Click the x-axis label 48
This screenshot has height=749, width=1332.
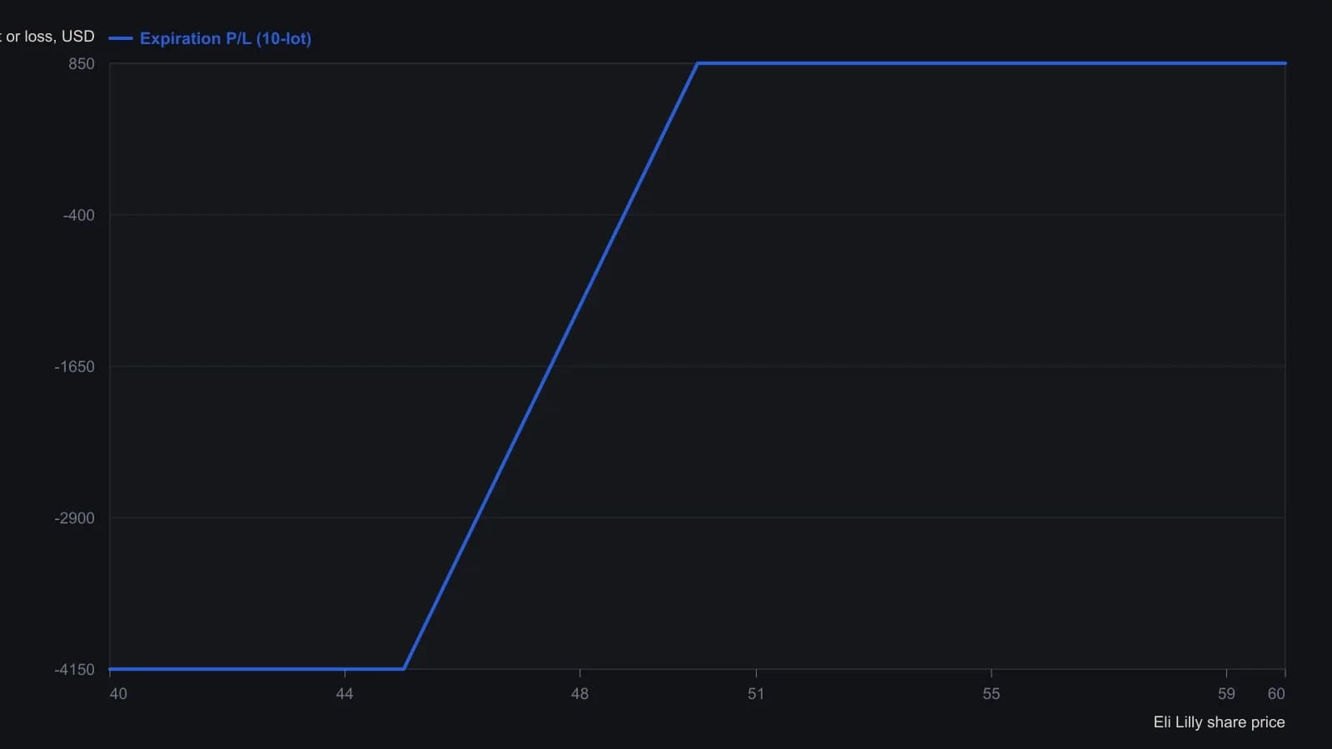click(579, 694)
